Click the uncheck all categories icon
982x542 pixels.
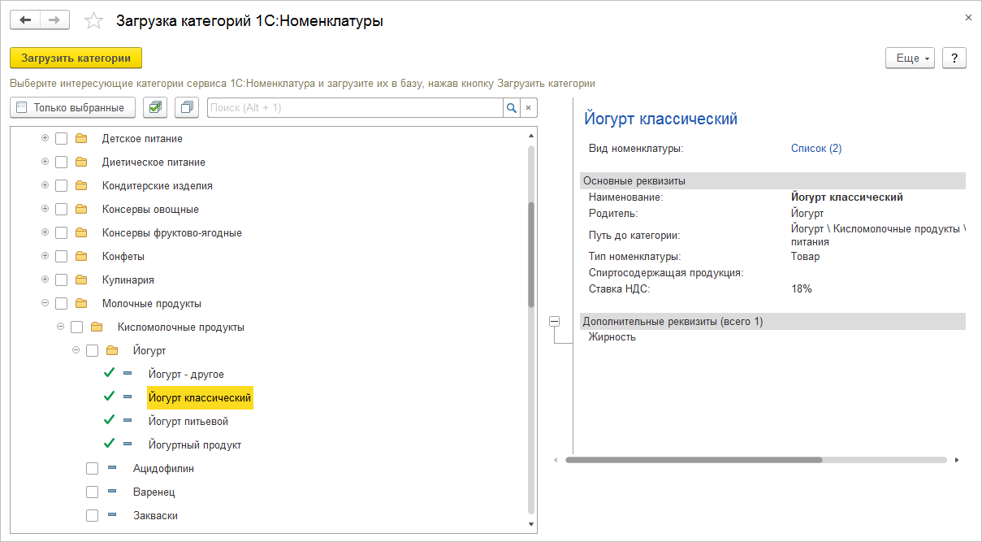tap(187, 107)
